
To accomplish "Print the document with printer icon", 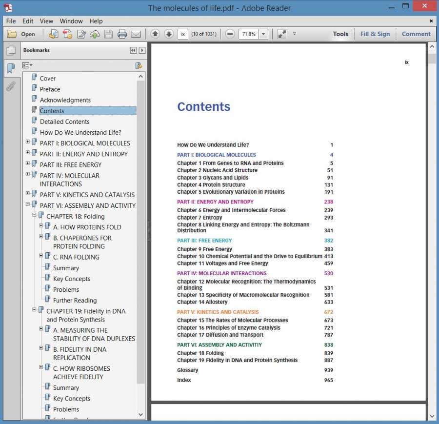I will [x=122, y=34].
